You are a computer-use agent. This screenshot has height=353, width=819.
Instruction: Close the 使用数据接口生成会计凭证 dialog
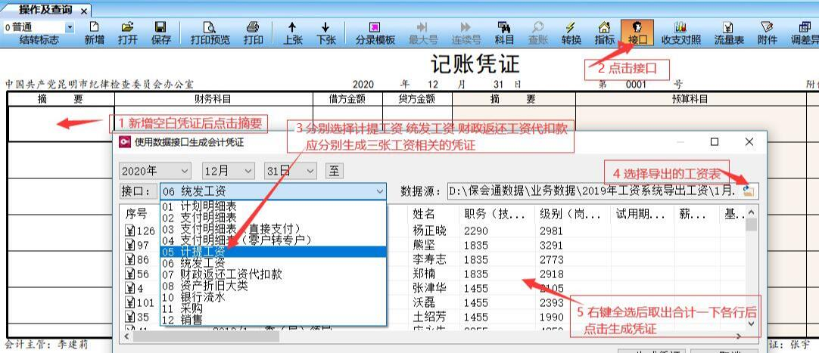pyautogui.click(x=749, y=142)
